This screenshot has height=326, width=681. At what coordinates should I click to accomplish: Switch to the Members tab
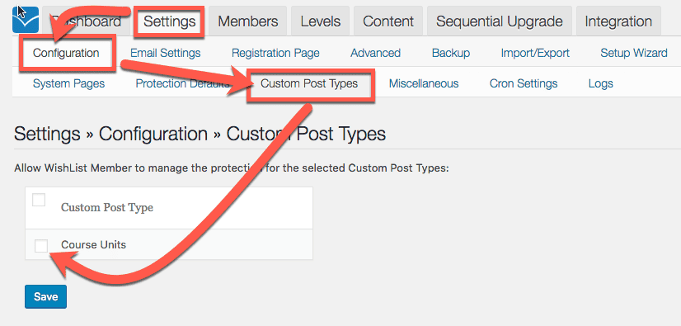247,21
